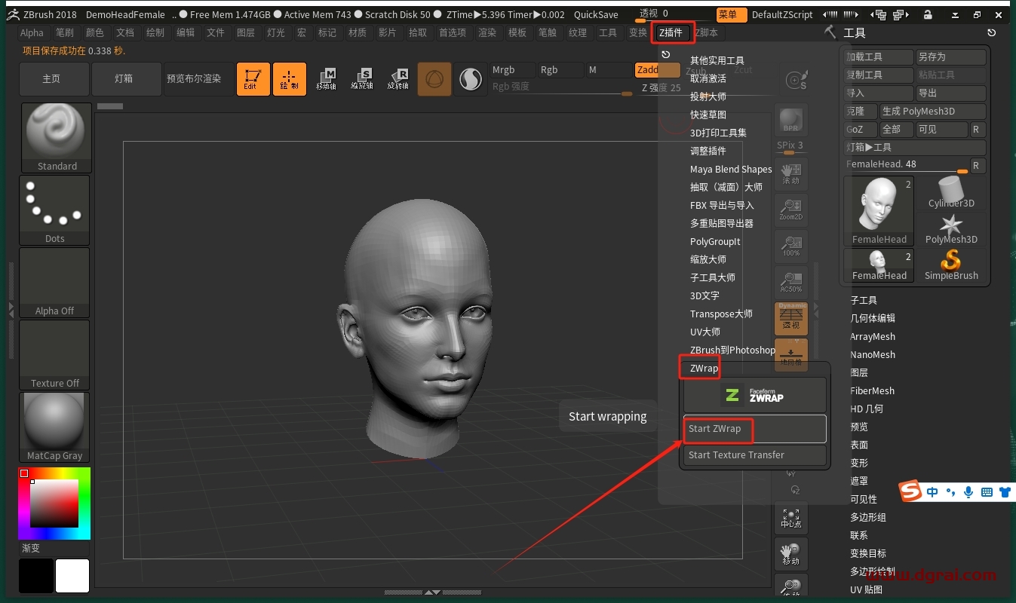This screenshot has height=603, width=1016.
Task: Open the Alpha menu
Action: coord(32,32)
